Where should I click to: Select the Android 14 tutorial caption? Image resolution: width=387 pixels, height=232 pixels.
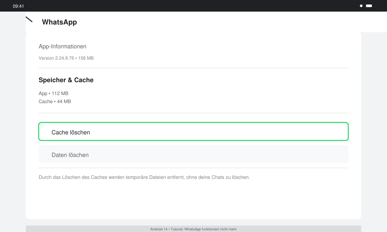[193, 229]
